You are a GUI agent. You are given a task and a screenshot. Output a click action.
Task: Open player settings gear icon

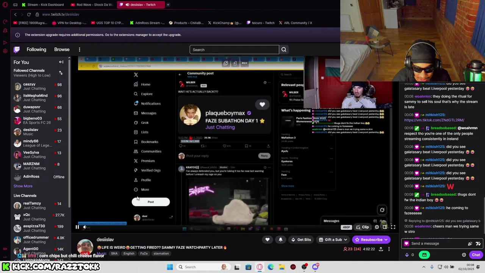pyautogui.click(x=377, y=227)
